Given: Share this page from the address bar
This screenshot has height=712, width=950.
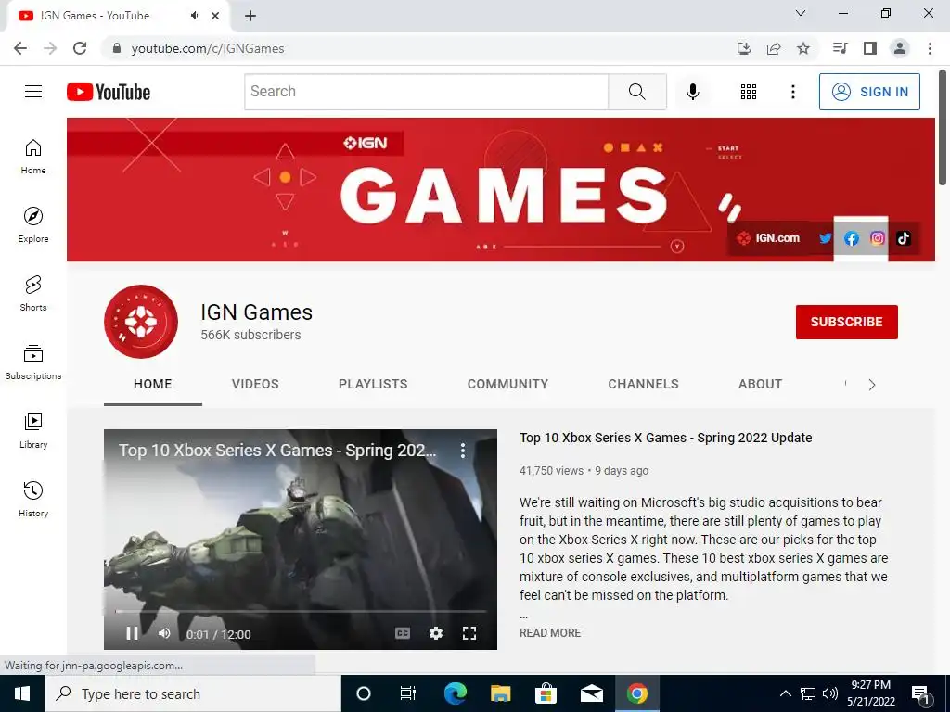Looking at the screenshot, I should [x=774, y=48].
